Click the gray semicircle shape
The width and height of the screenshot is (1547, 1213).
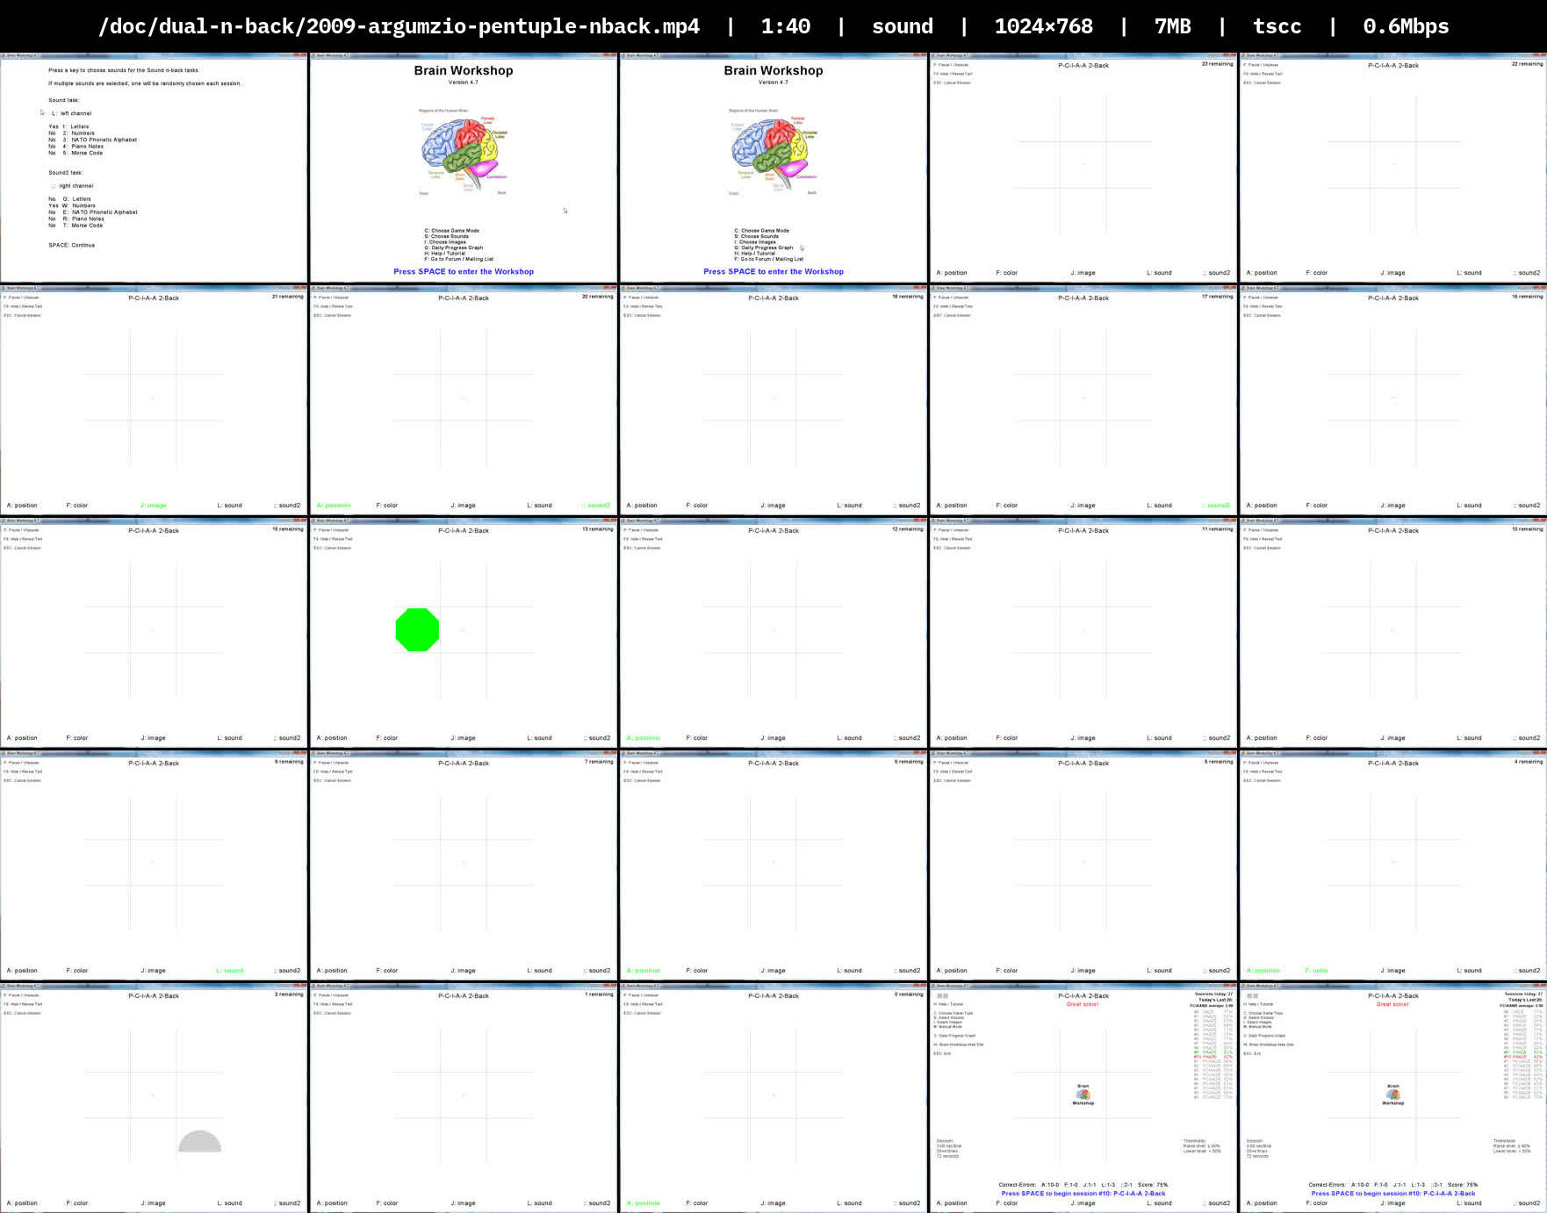point(200,1142)
